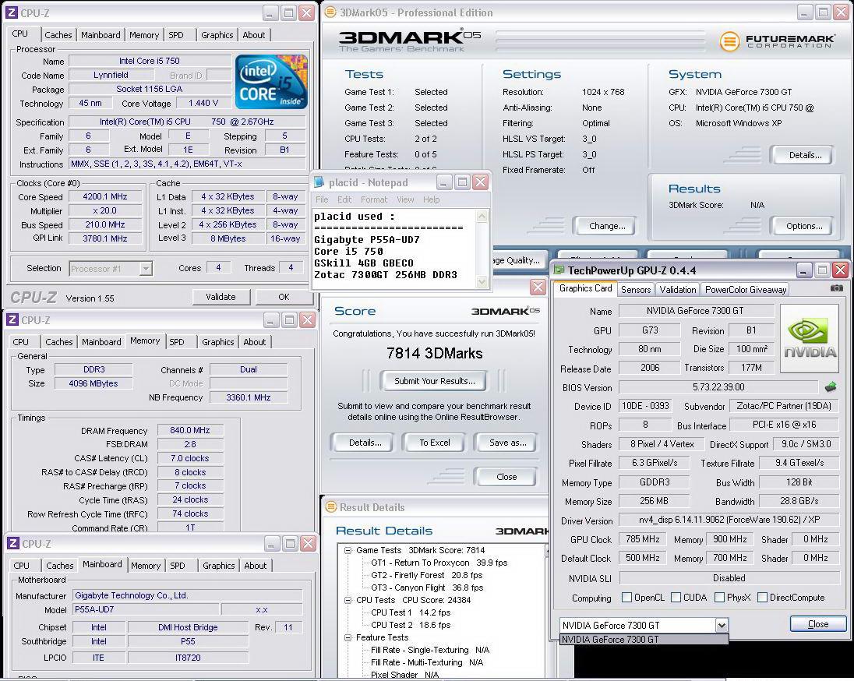The image size is (854, 681).
Task: Open the GPU selection dropdown in GPU-Z
Action: click(x=721, y=626)
